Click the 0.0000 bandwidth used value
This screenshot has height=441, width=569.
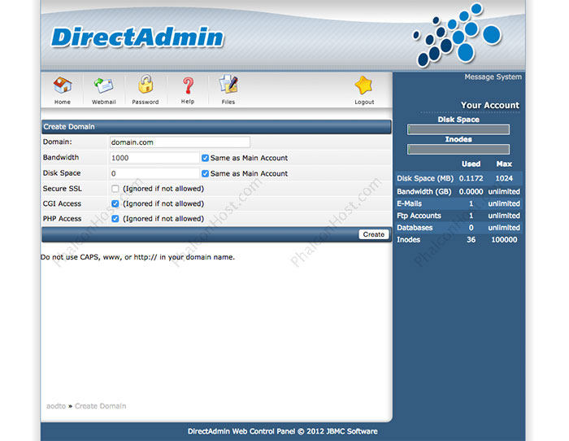pos(471,191)
